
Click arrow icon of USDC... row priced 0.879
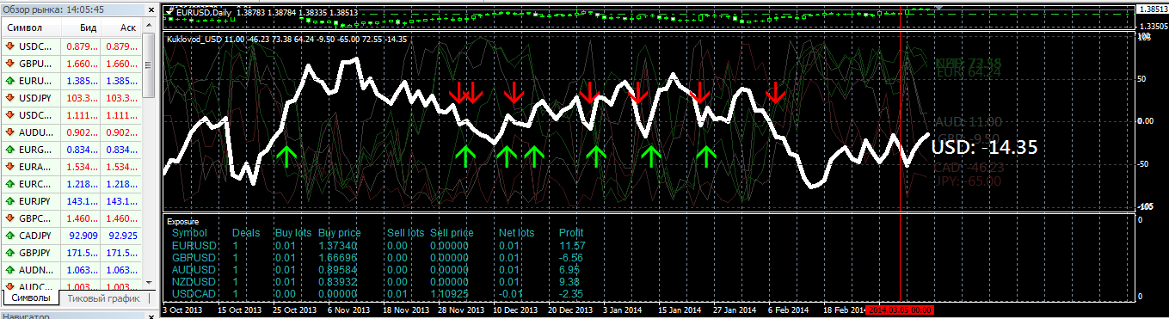coord(9,46)
